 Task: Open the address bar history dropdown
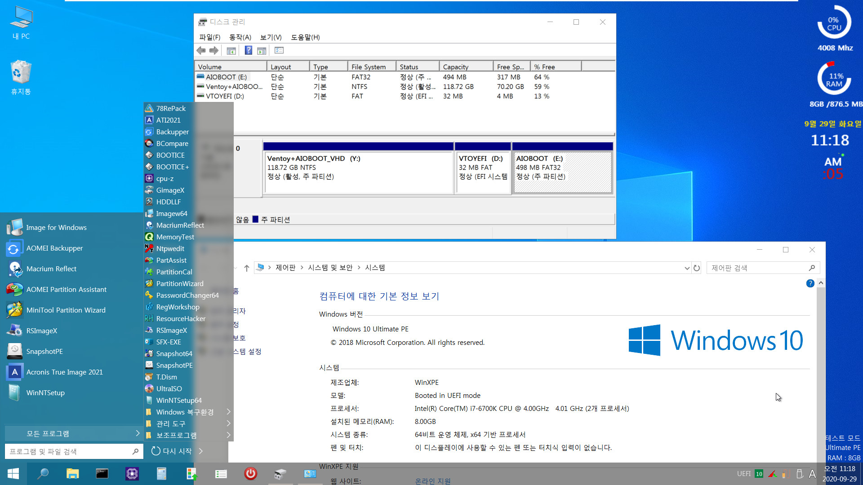687,268
